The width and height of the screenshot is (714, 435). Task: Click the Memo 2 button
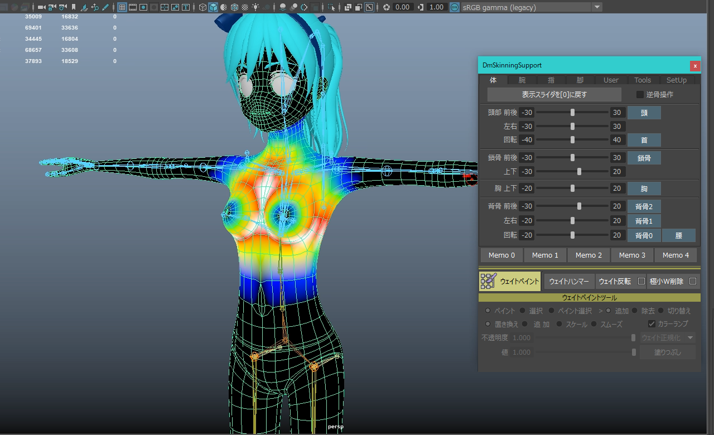tap(589, 255)
